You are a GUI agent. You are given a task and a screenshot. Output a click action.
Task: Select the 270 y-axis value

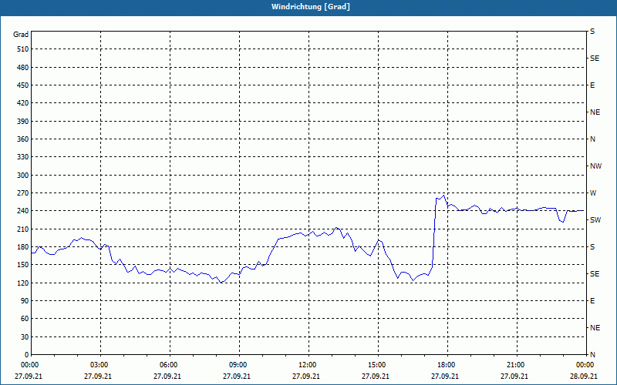click(22, 193)
